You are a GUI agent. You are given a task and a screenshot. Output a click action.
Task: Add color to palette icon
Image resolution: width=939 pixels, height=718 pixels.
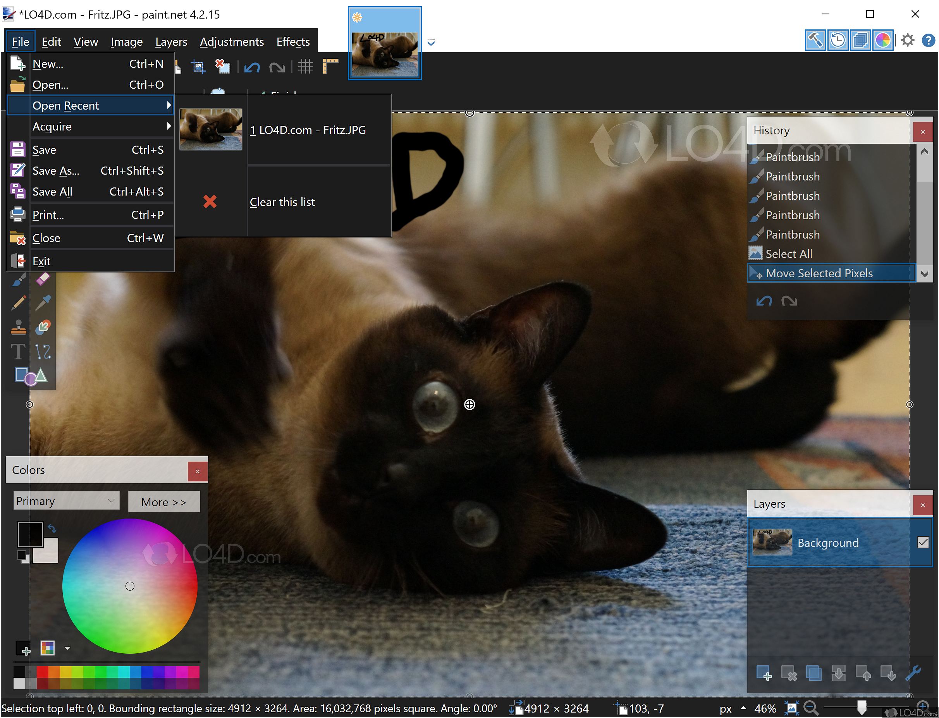(x=24, y=648)
